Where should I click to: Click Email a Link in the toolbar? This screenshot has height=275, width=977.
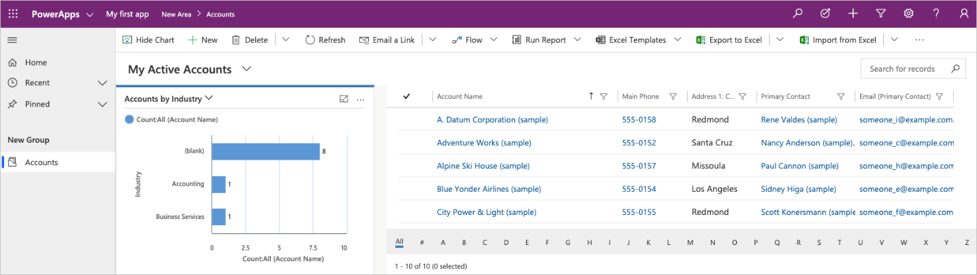pyautogui.click(x=387, y=40)
